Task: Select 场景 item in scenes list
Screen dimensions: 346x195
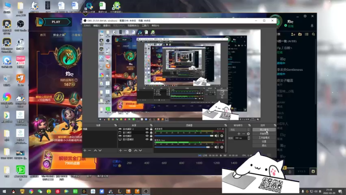Action: point(100,129)
